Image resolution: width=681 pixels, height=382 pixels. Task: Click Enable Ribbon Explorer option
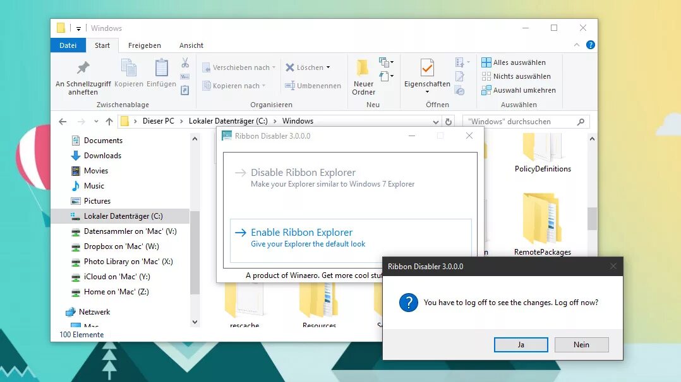pos(350,240)
